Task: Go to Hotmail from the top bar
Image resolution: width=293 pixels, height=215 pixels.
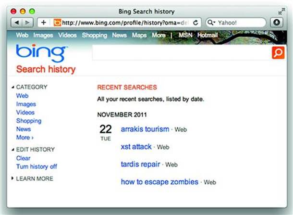Action: pyautogui.click(x=208, y=35)
